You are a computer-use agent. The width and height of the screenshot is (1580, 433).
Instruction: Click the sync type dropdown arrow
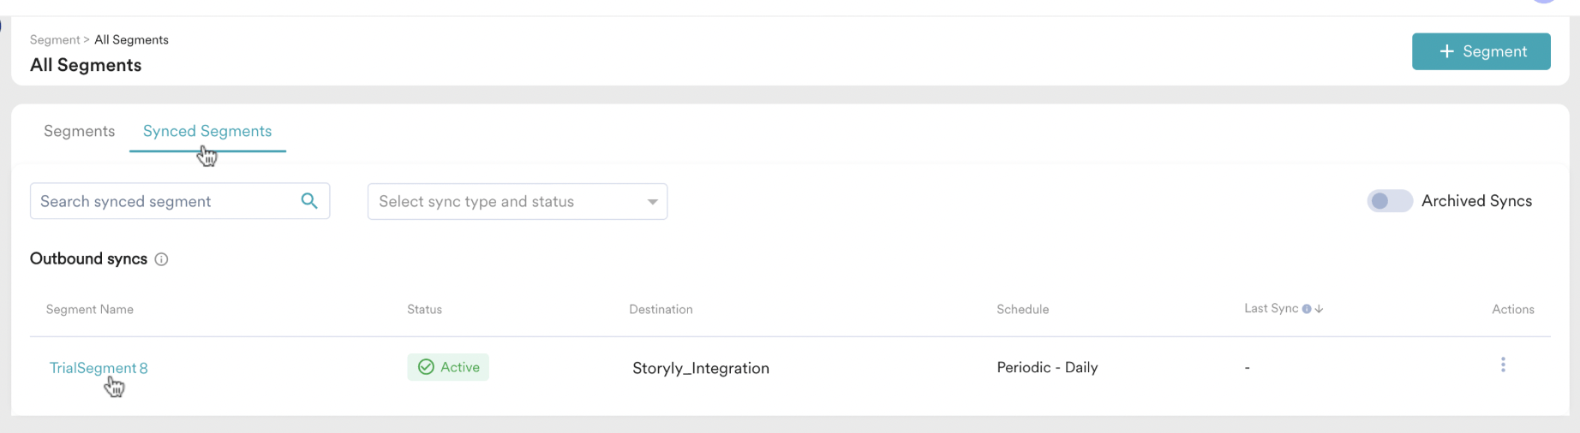[652, 202]
